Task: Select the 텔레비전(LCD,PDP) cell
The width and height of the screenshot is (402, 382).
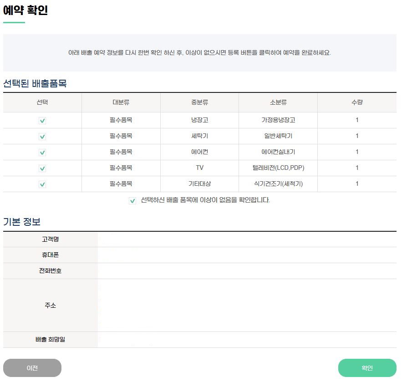Action: tap(278, 168)
